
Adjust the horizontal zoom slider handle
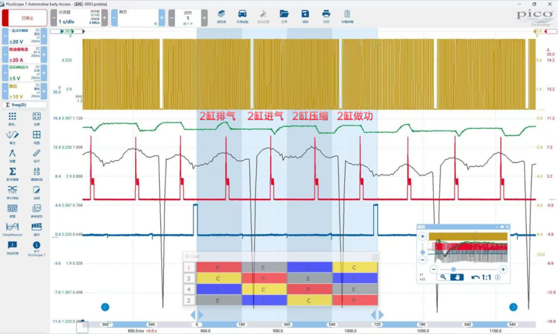point(453,269)
